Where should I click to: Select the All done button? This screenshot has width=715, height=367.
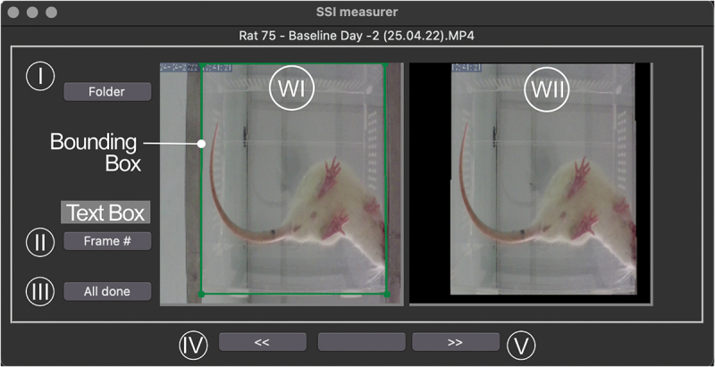click(107, 291)
